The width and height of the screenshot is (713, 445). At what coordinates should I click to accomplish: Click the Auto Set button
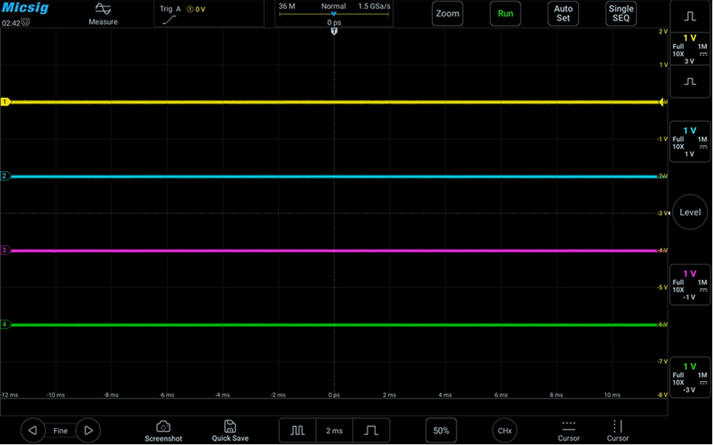coord(563,14)
